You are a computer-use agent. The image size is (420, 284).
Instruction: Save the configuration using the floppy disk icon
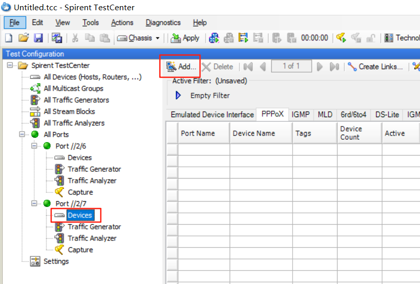(38, 38)
